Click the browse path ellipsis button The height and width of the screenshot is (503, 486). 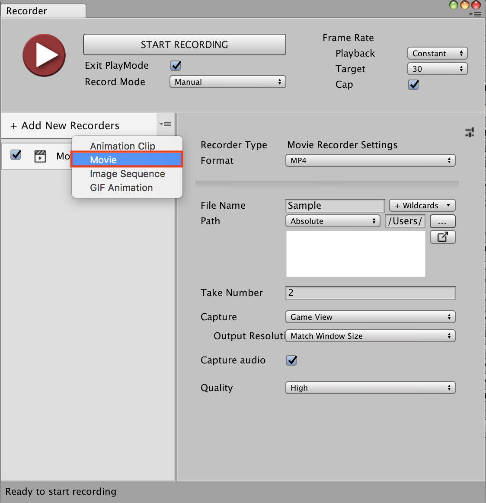point(442,221)
